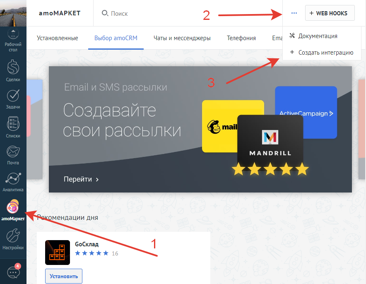Click the wrench icon beside Документация

(292, 36)
